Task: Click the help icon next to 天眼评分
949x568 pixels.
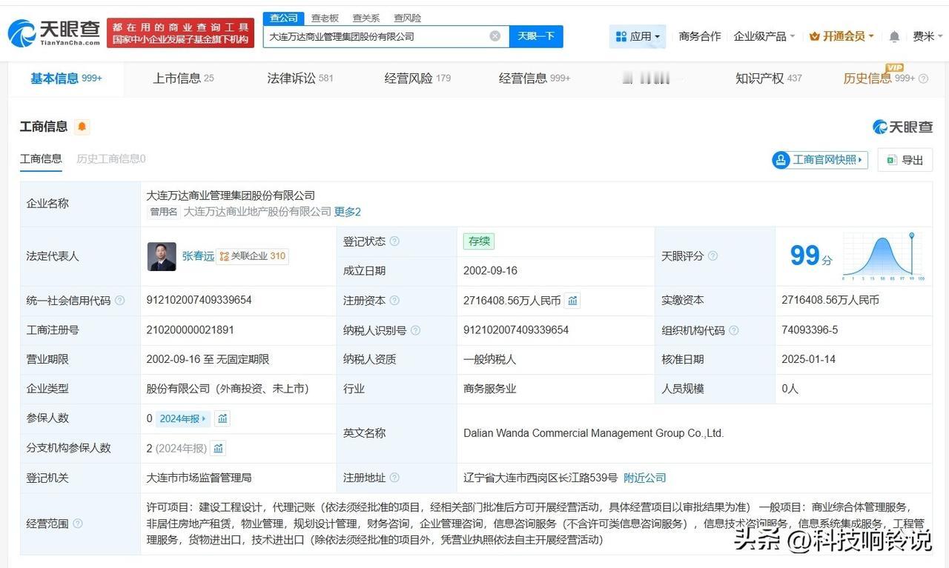Action: (x=712, y=256)
